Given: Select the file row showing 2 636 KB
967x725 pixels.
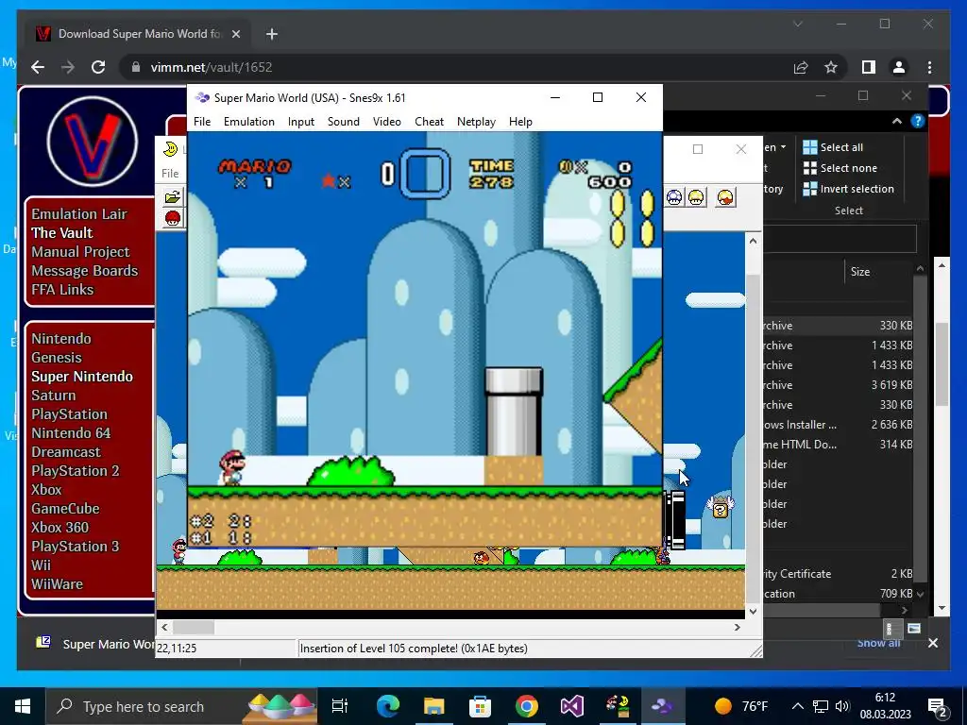Looking at the screenshot, I should pos(838,424).
